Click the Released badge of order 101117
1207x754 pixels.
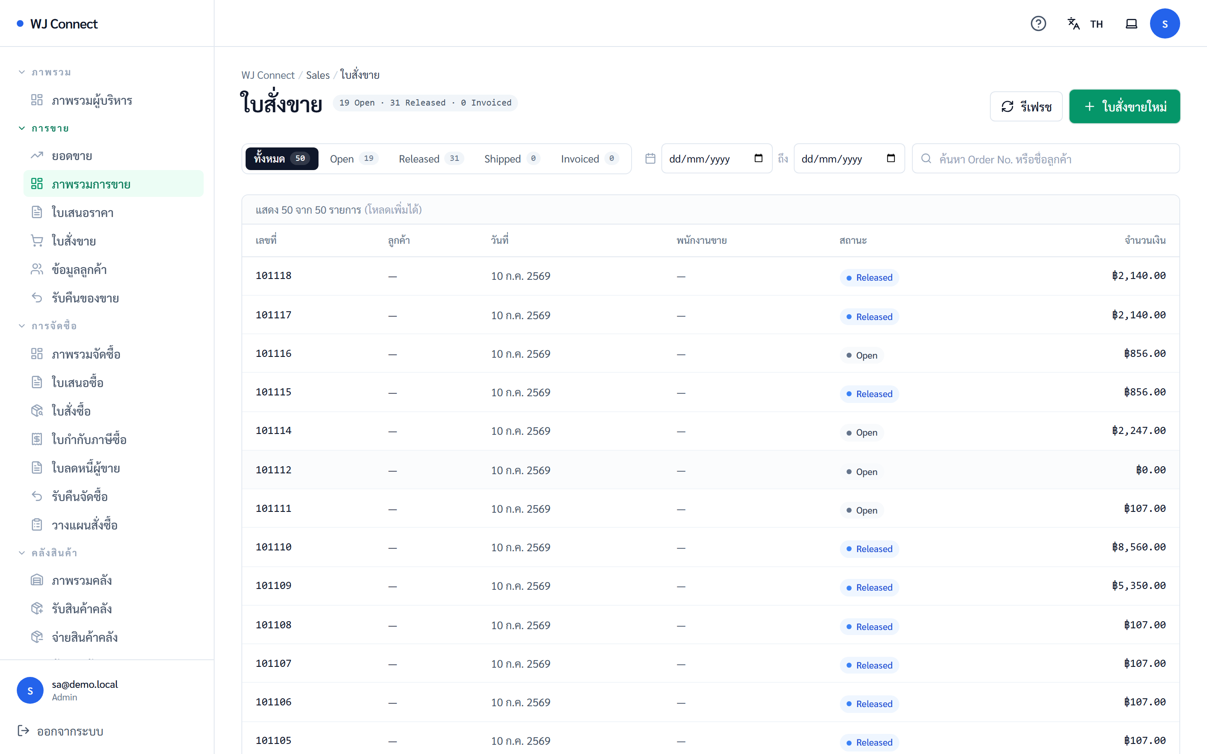point(869,317)
